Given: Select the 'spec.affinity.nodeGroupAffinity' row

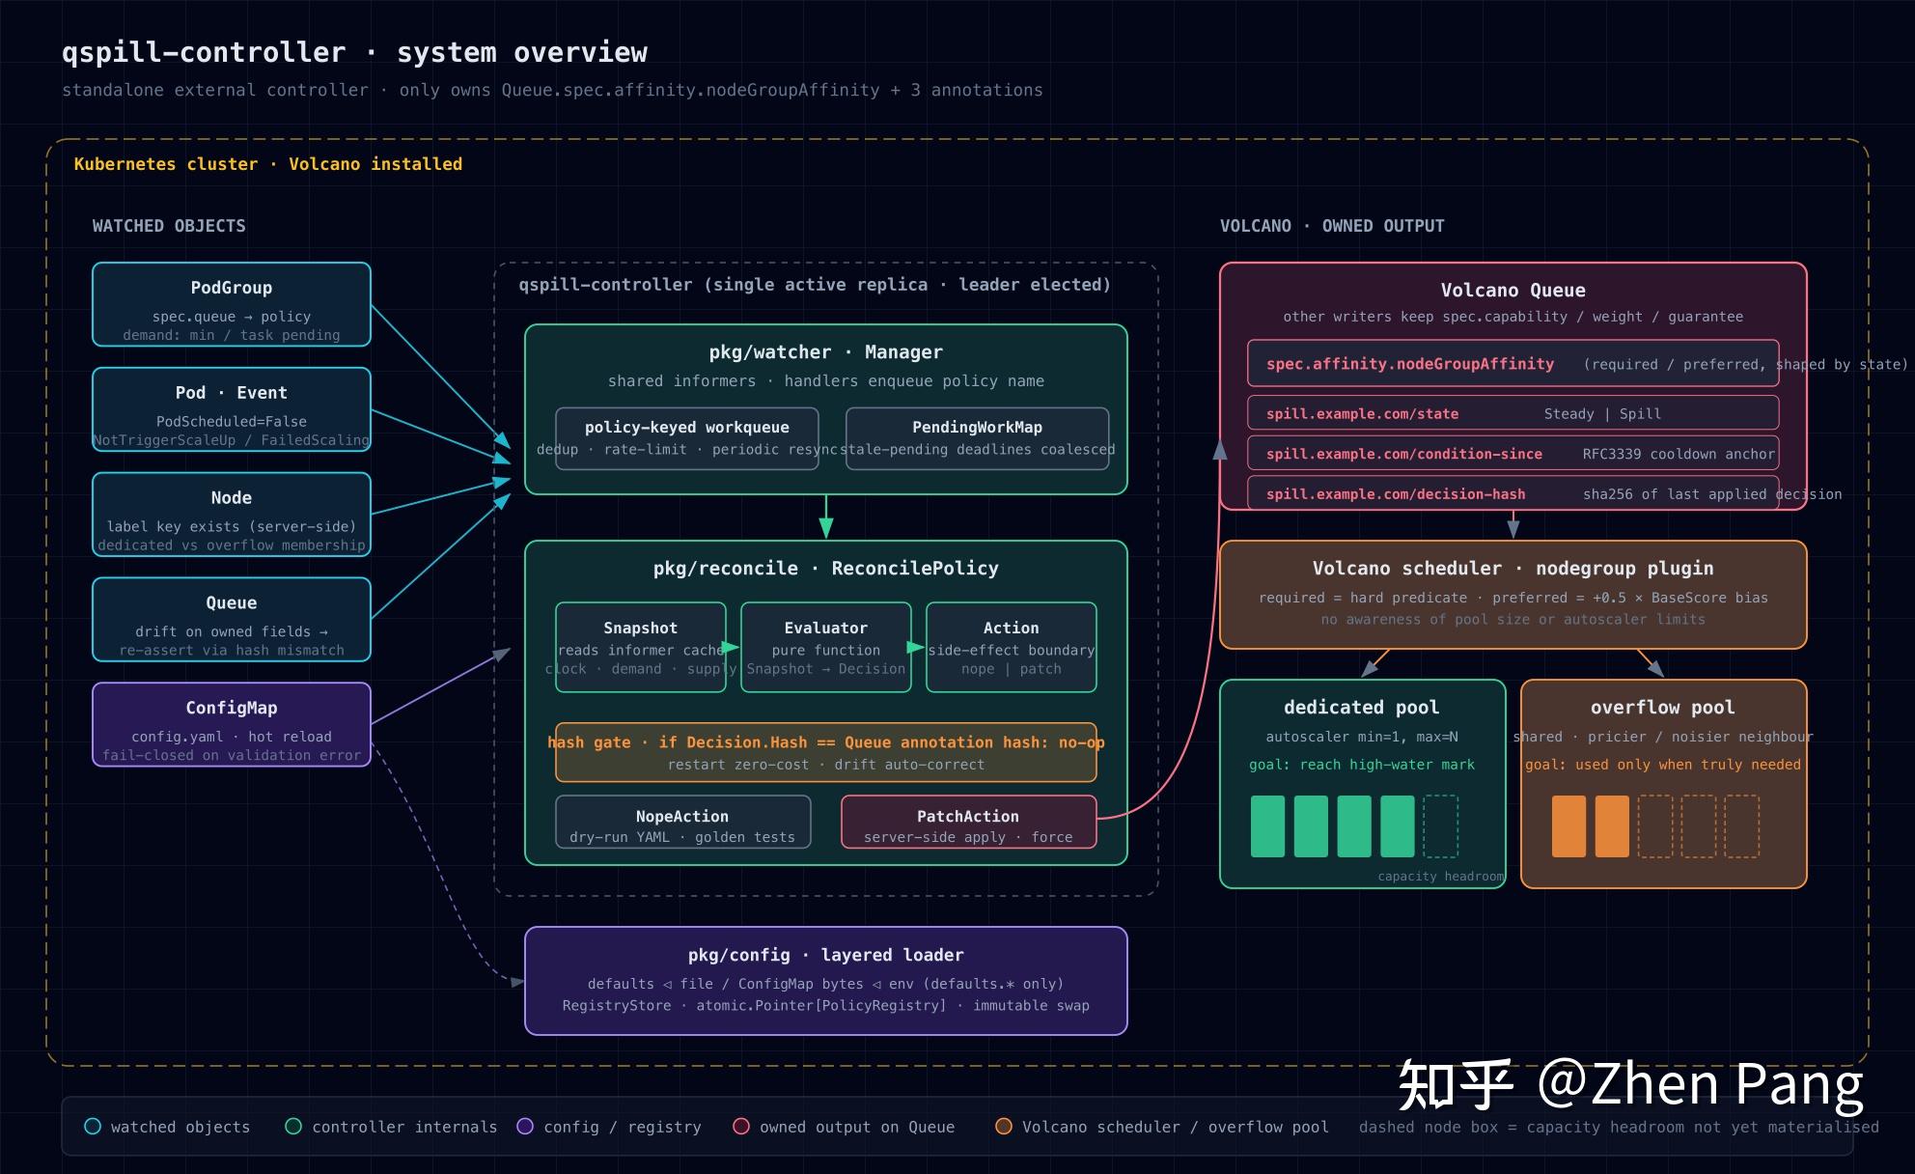Looking at the screenshot, I should tap(1513, 363).
